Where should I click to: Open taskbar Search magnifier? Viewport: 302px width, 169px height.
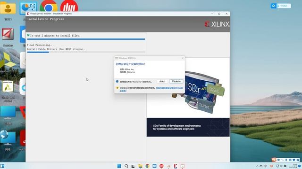pyautogui.click(x=126, y=166)
